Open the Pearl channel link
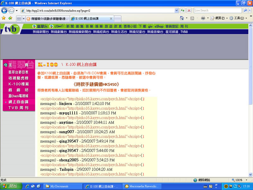253x190 pixels. click(x=57, y=26)
